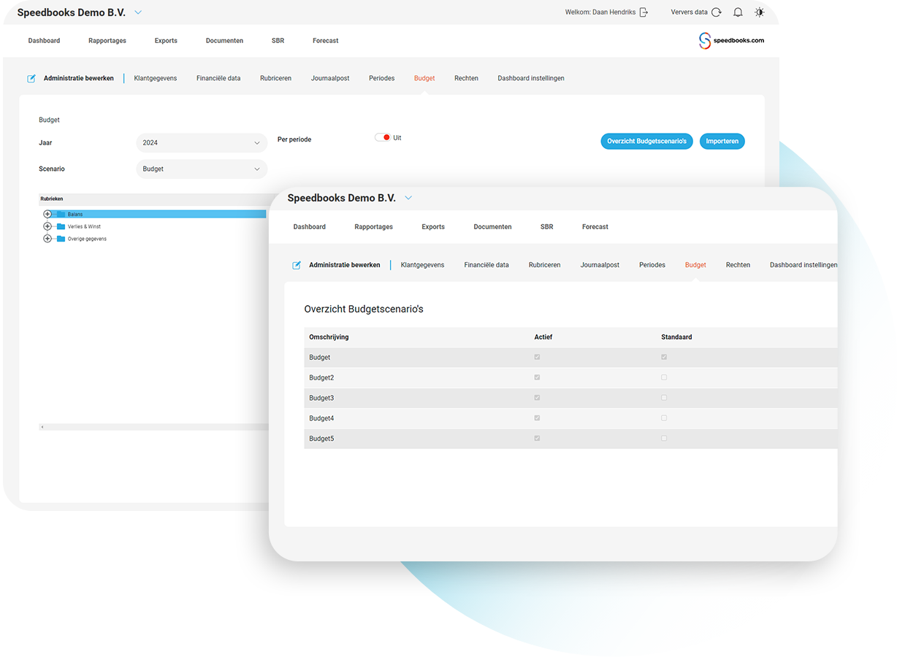Click the Omschrijving column header

tap(329, 337)
